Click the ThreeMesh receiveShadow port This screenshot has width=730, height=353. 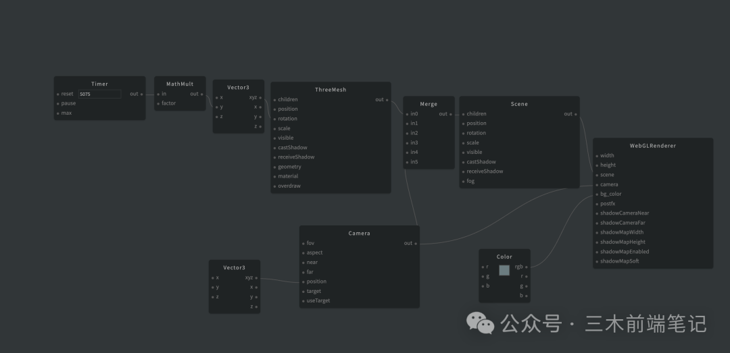click(x=274, y=158)
